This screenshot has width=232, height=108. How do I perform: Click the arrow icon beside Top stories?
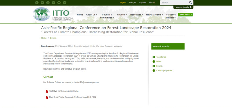click(x=154, y=57)
